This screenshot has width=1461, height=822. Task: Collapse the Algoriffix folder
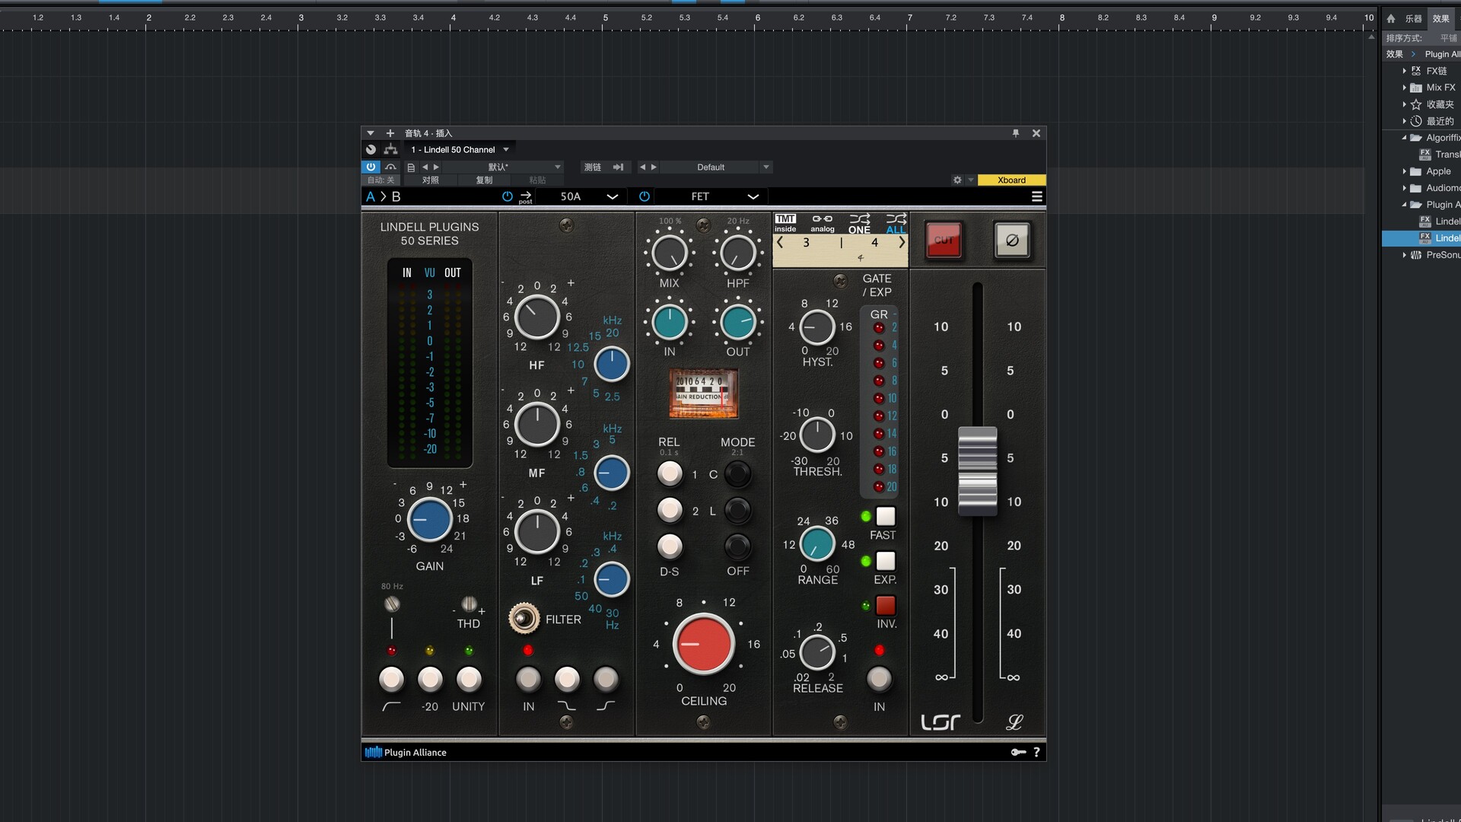[x=1405, y=138]
